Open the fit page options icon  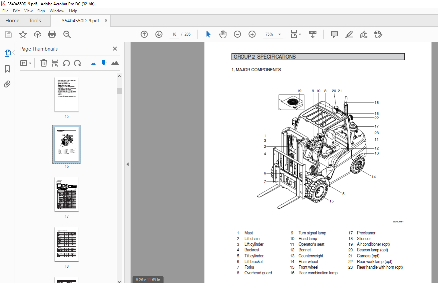(x=294, y=34)
